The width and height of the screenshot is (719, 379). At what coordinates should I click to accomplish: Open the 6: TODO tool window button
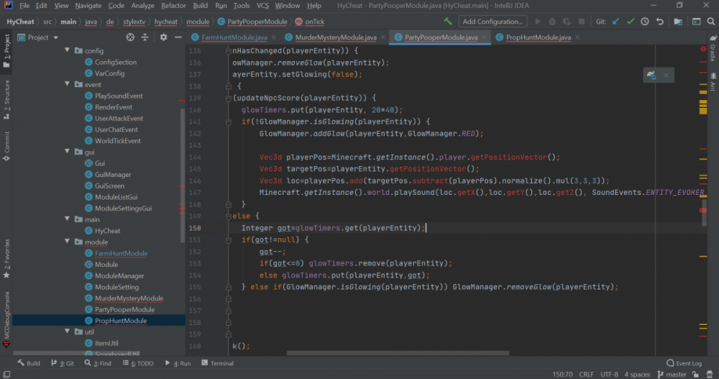[x=138, y=363]
